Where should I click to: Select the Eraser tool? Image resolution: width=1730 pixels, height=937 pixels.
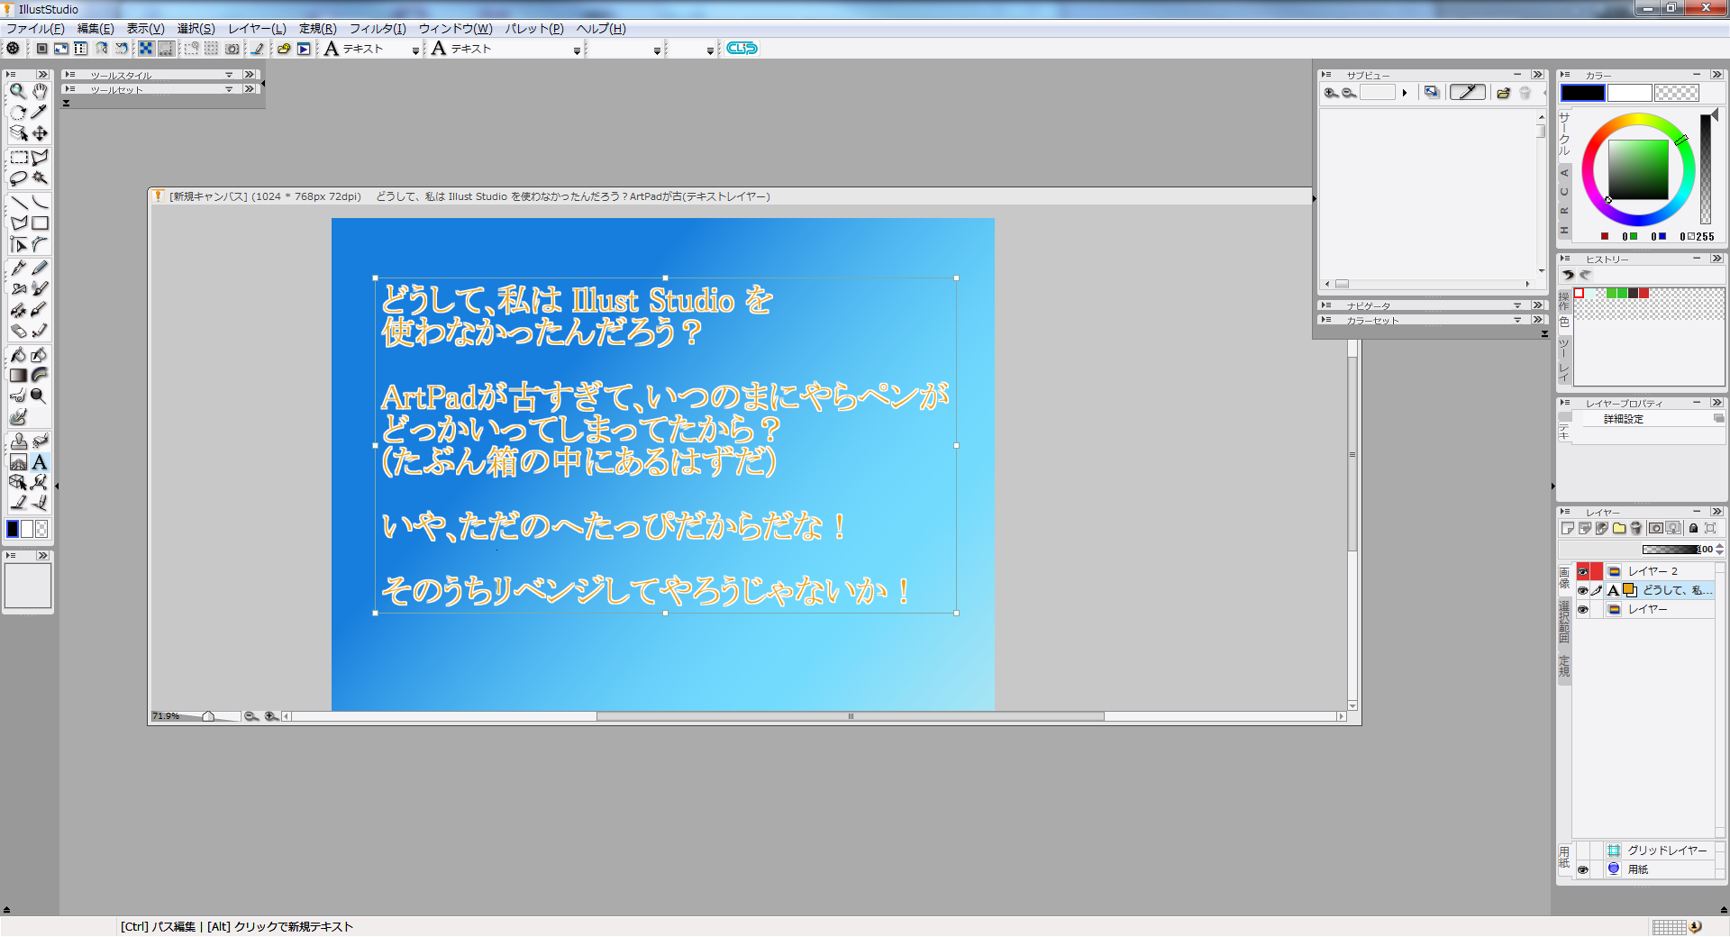[17, 331]
